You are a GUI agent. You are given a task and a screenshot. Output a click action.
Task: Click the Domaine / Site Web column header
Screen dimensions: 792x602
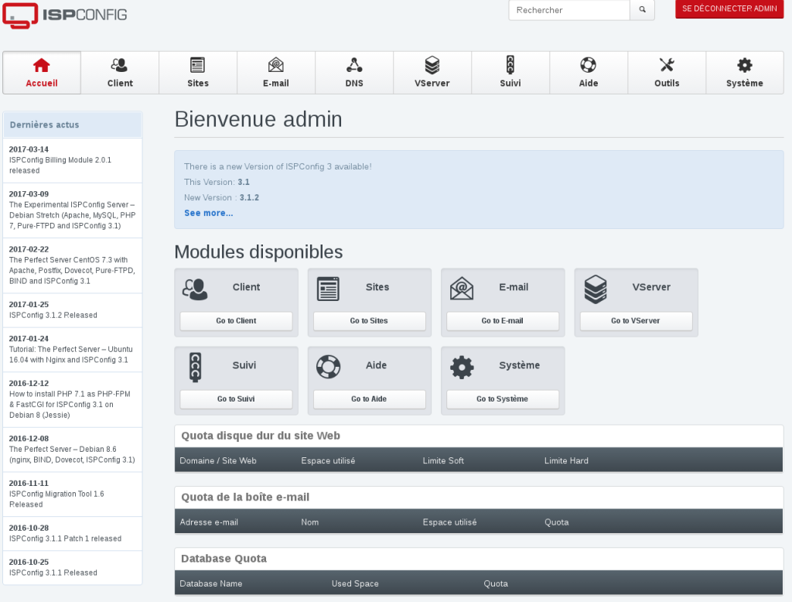pyautogui.click(x=218, y=461)
